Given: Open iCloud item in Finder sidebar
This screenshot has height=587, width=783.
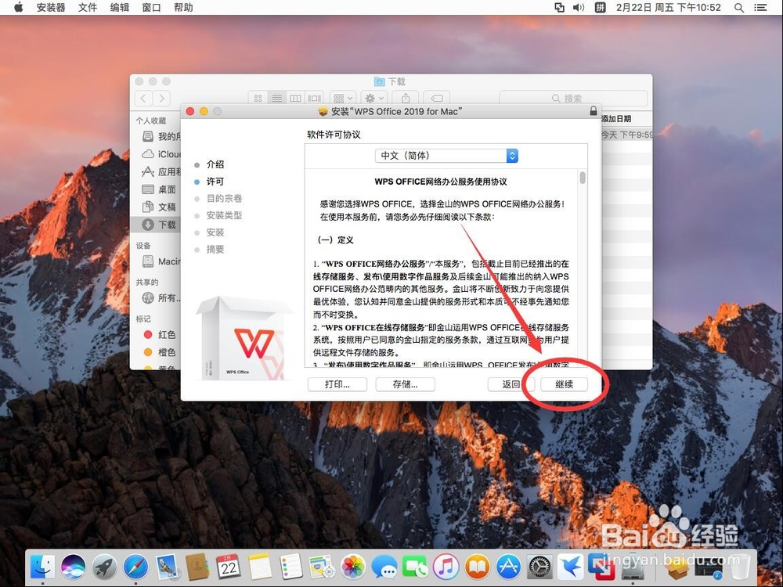Looking at the screenshot, I should pyautogui.click(x=161, y=154).
